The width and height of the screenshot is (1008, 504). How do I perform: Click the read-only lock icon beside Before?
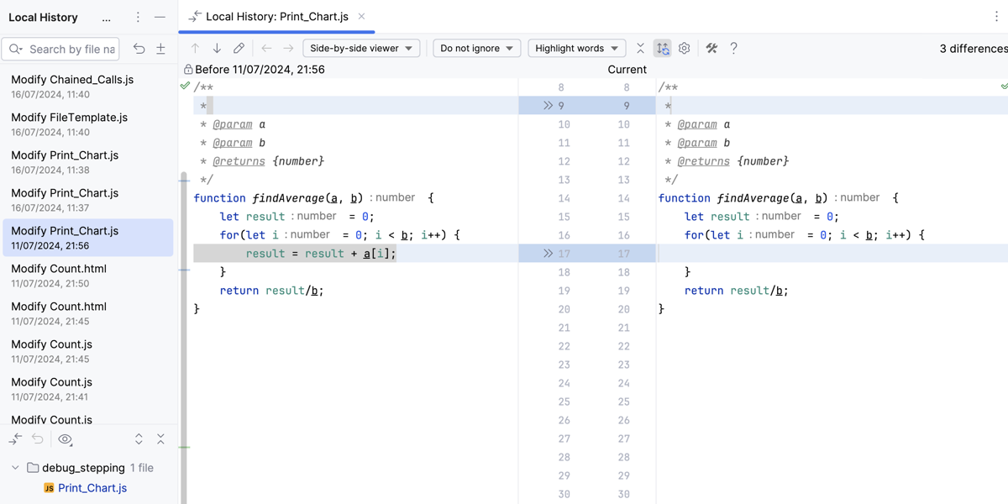(x=188, y=70)
